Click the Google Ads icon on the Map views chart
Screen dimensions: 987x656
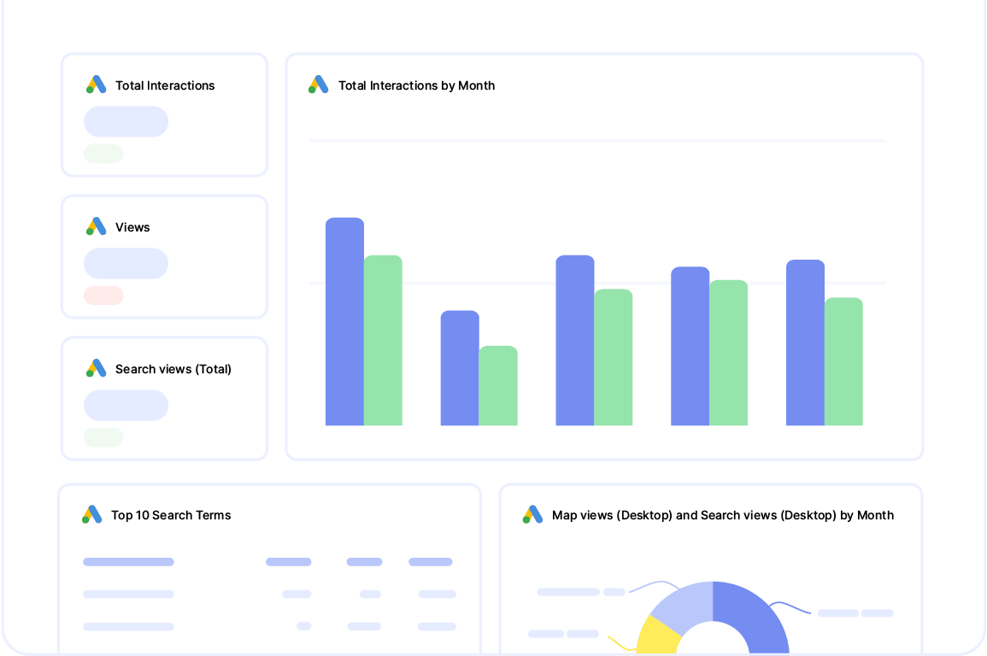click(532, 514)
